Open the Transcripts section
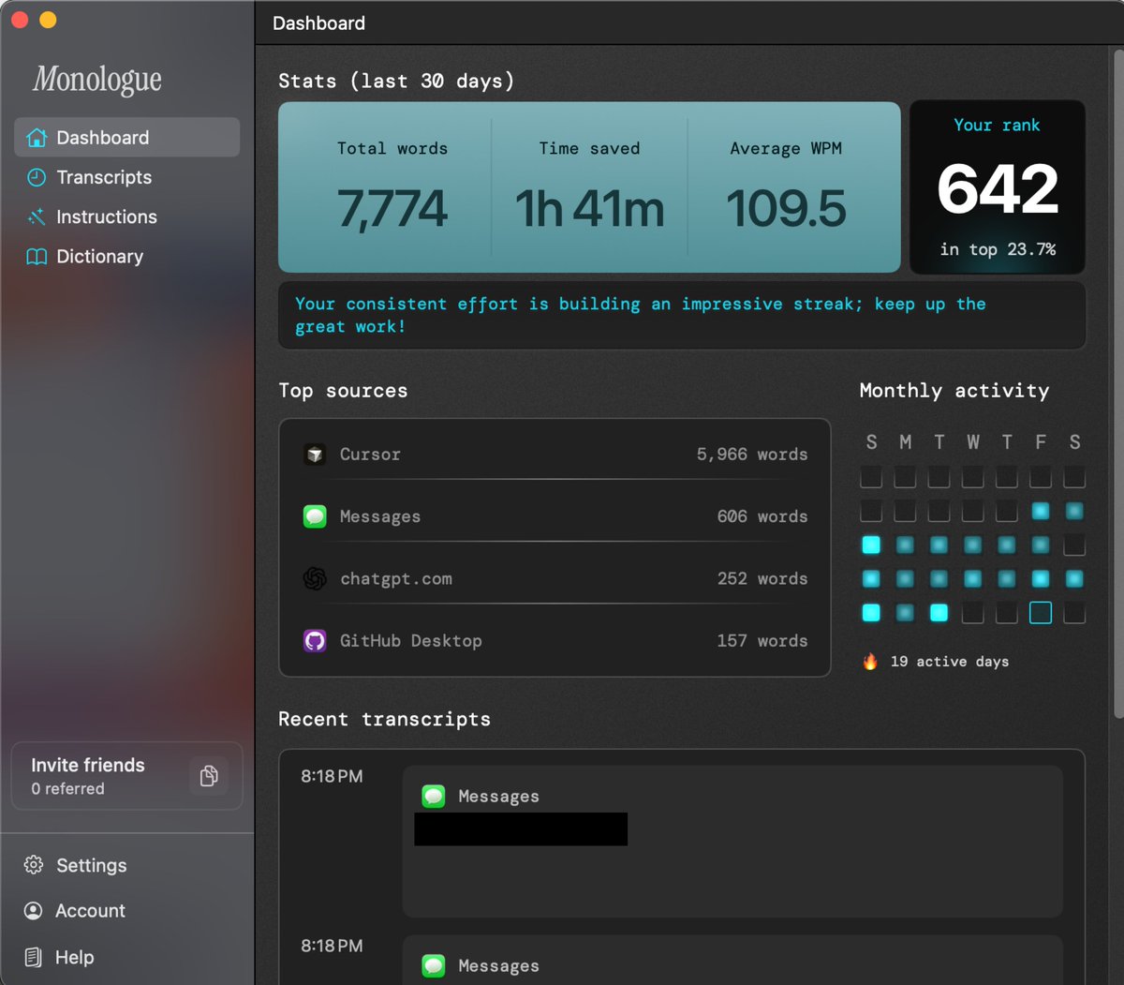Viewport: 1124px width, 985px height. tap(127, 177)
